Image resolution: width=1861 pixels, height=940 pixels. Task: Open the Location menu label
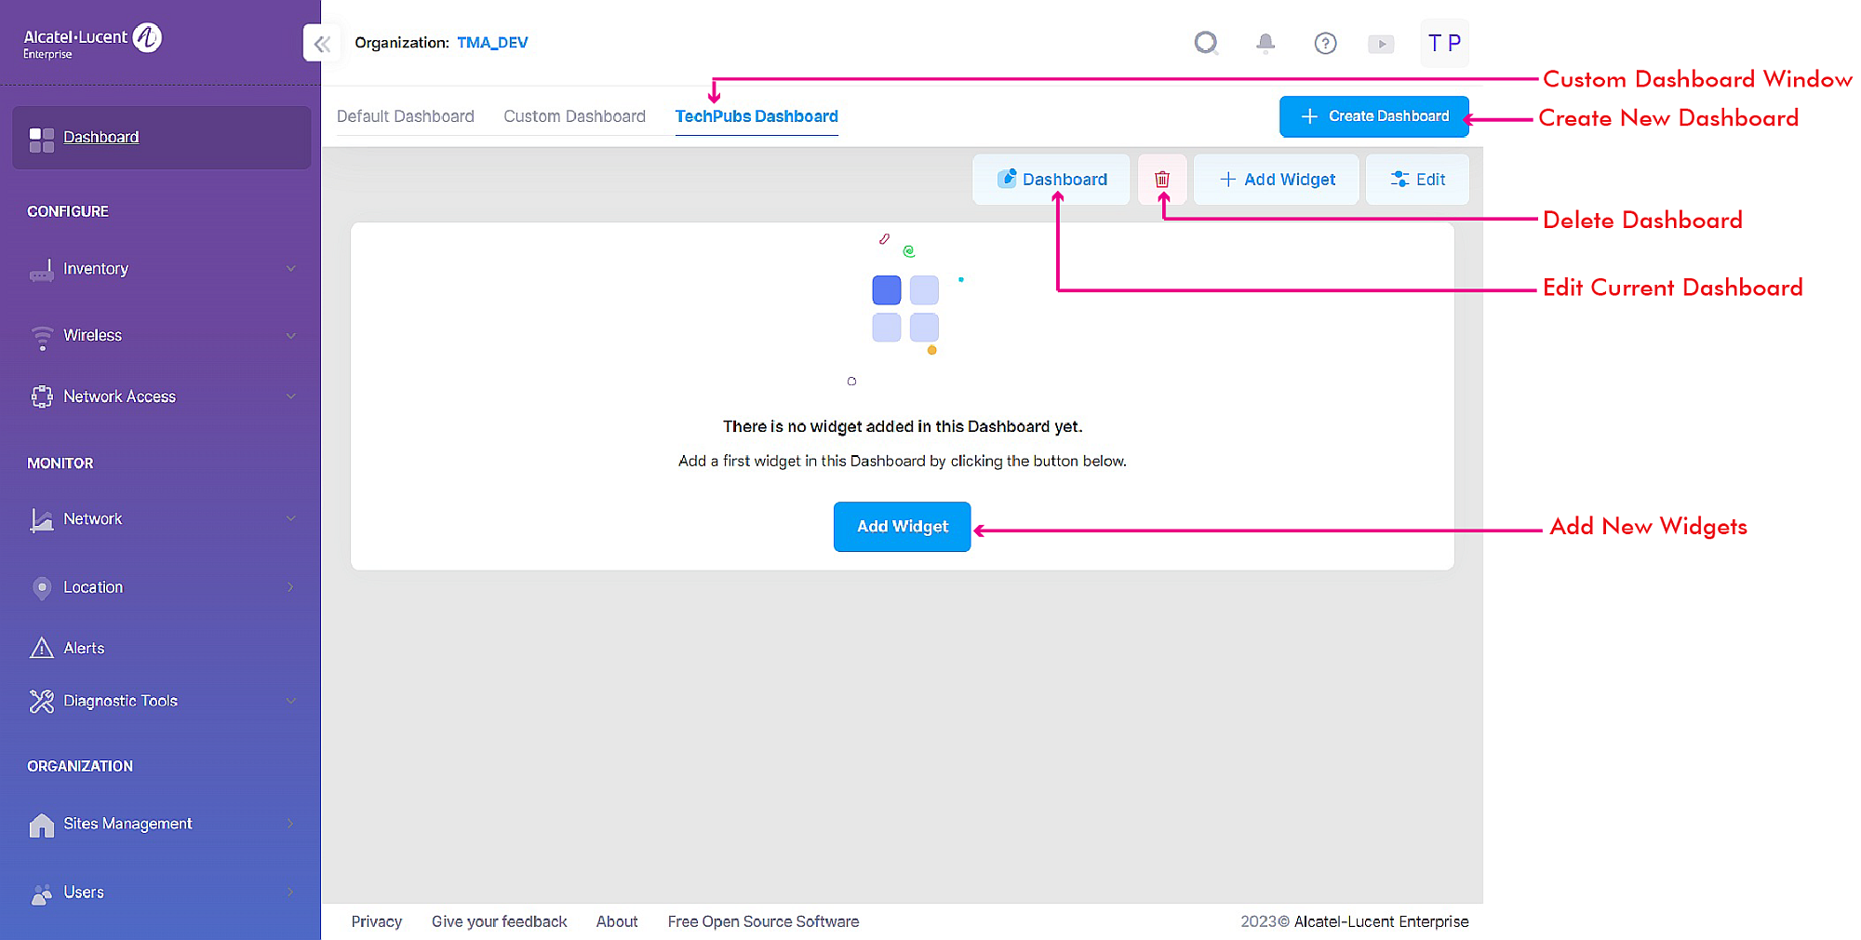(x=93, y=587)
